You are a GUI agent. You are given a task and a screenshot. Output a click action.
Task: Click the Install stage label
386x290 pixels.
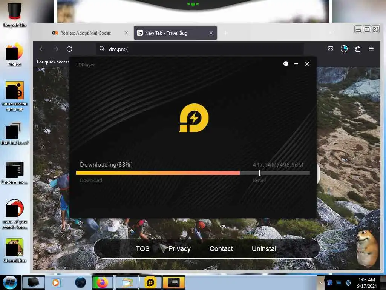(259, 180)
